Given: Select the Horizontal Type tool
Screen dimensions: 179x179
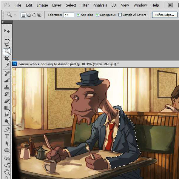Looking at the screenshot, I should [x=7, y=136].
